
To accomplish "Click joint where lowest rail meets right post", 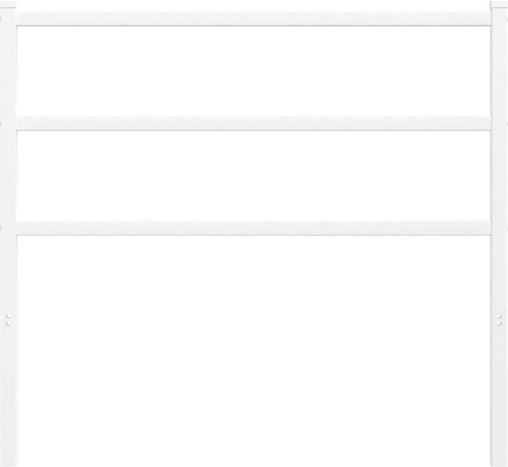I will point(491,229).
